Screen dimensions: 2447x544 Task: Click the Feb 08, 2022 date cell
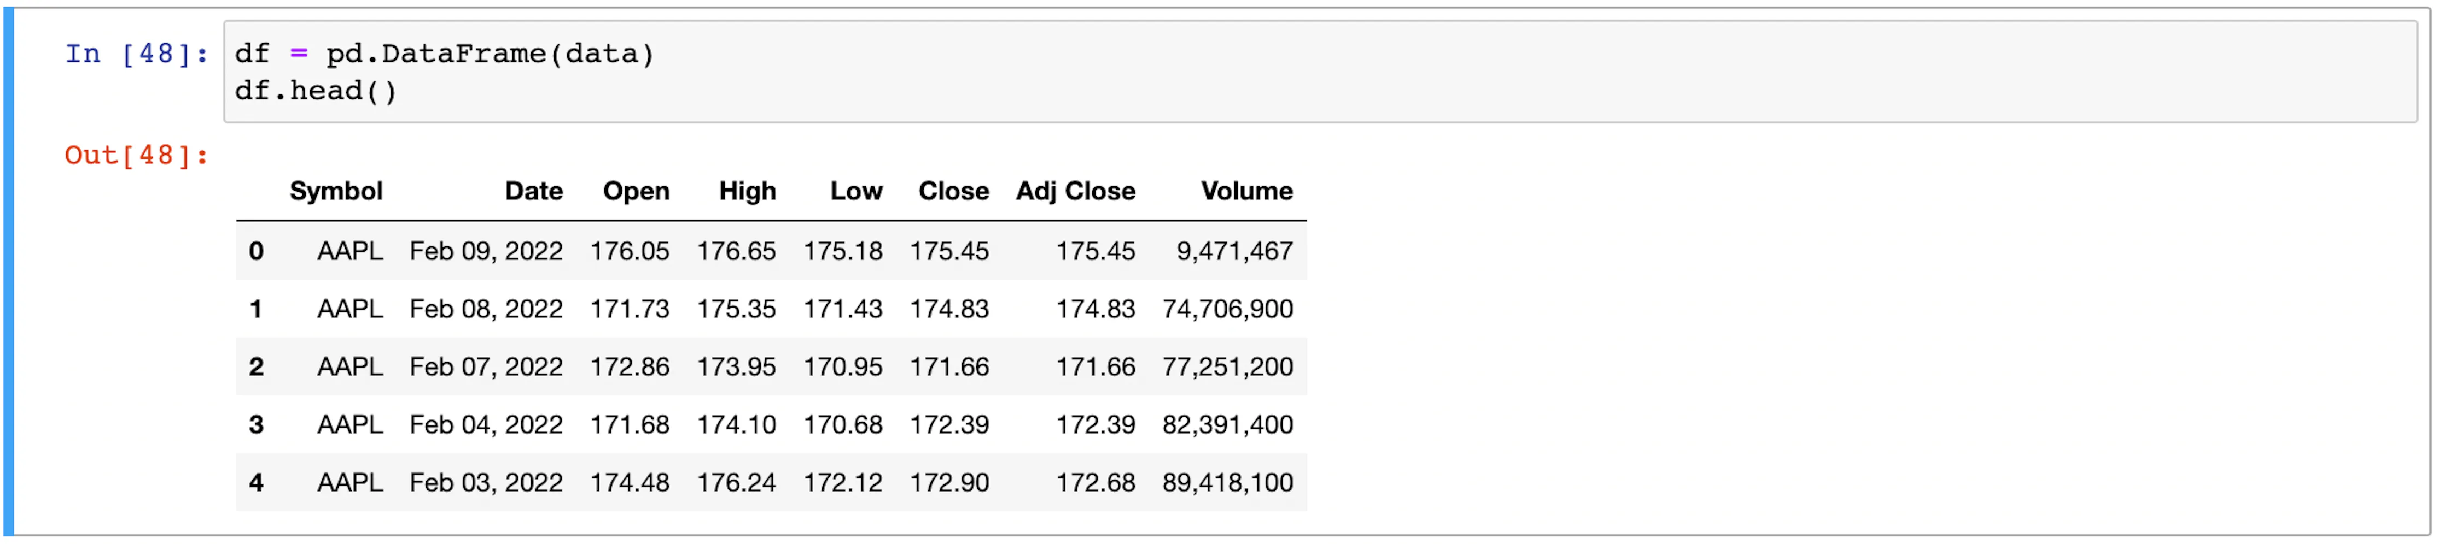(486, 309)
